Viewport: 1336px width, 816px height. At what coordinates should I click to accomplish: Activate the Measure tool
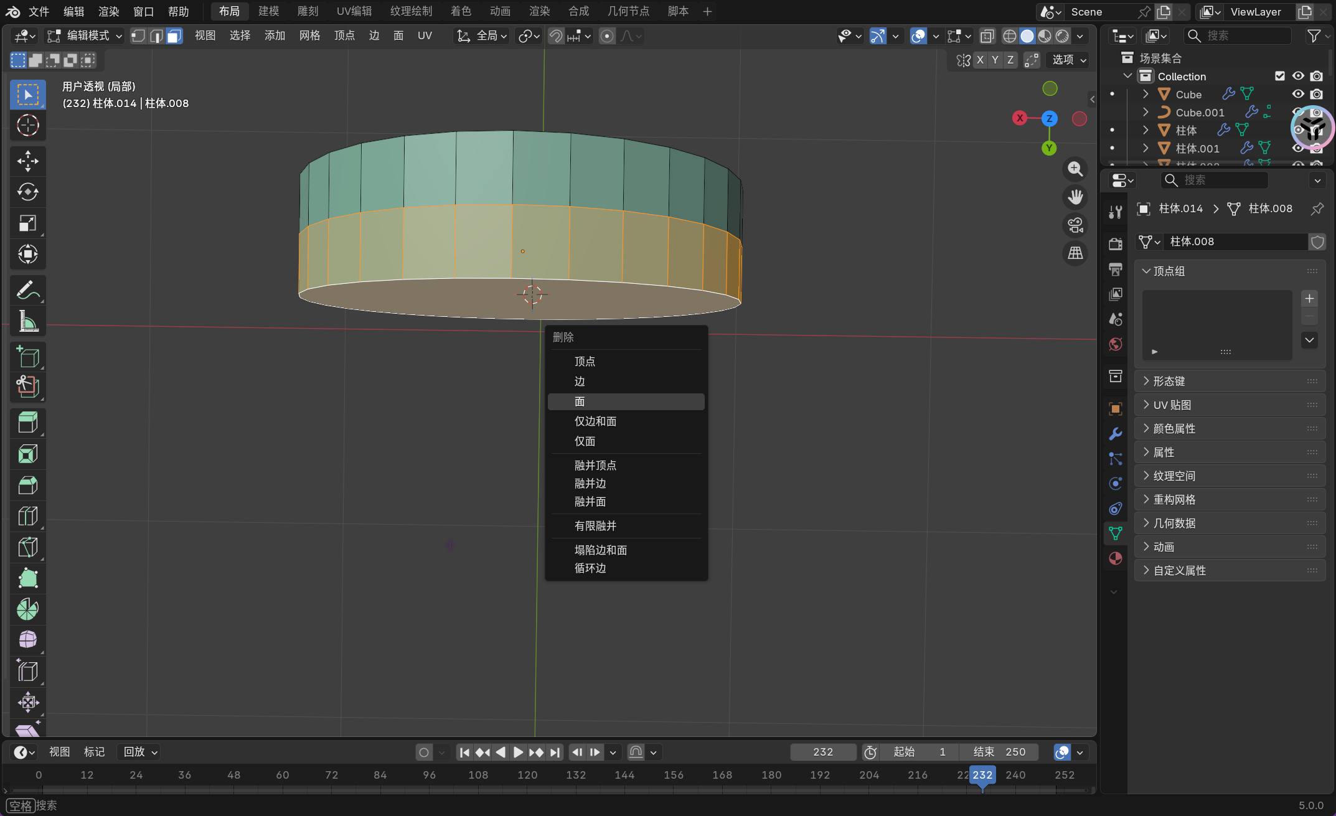pyautogui.click(x=27, y=322)
